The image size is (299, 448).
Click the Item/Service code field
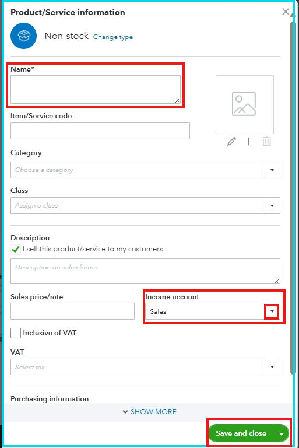(100, 131)
